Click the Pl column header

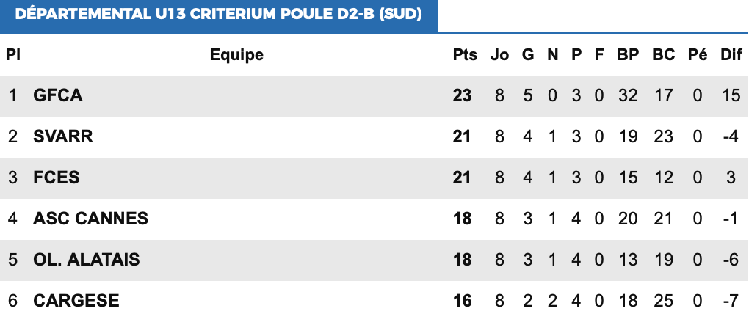(x=12, y=55)
